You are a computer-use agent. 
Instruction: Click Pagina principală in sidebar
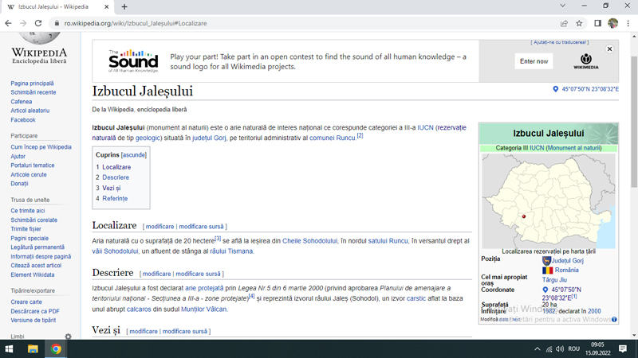(32, 84)
